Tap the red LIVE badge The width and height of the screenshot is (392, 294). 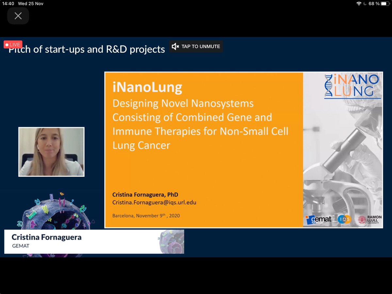(x=13, y=44)
